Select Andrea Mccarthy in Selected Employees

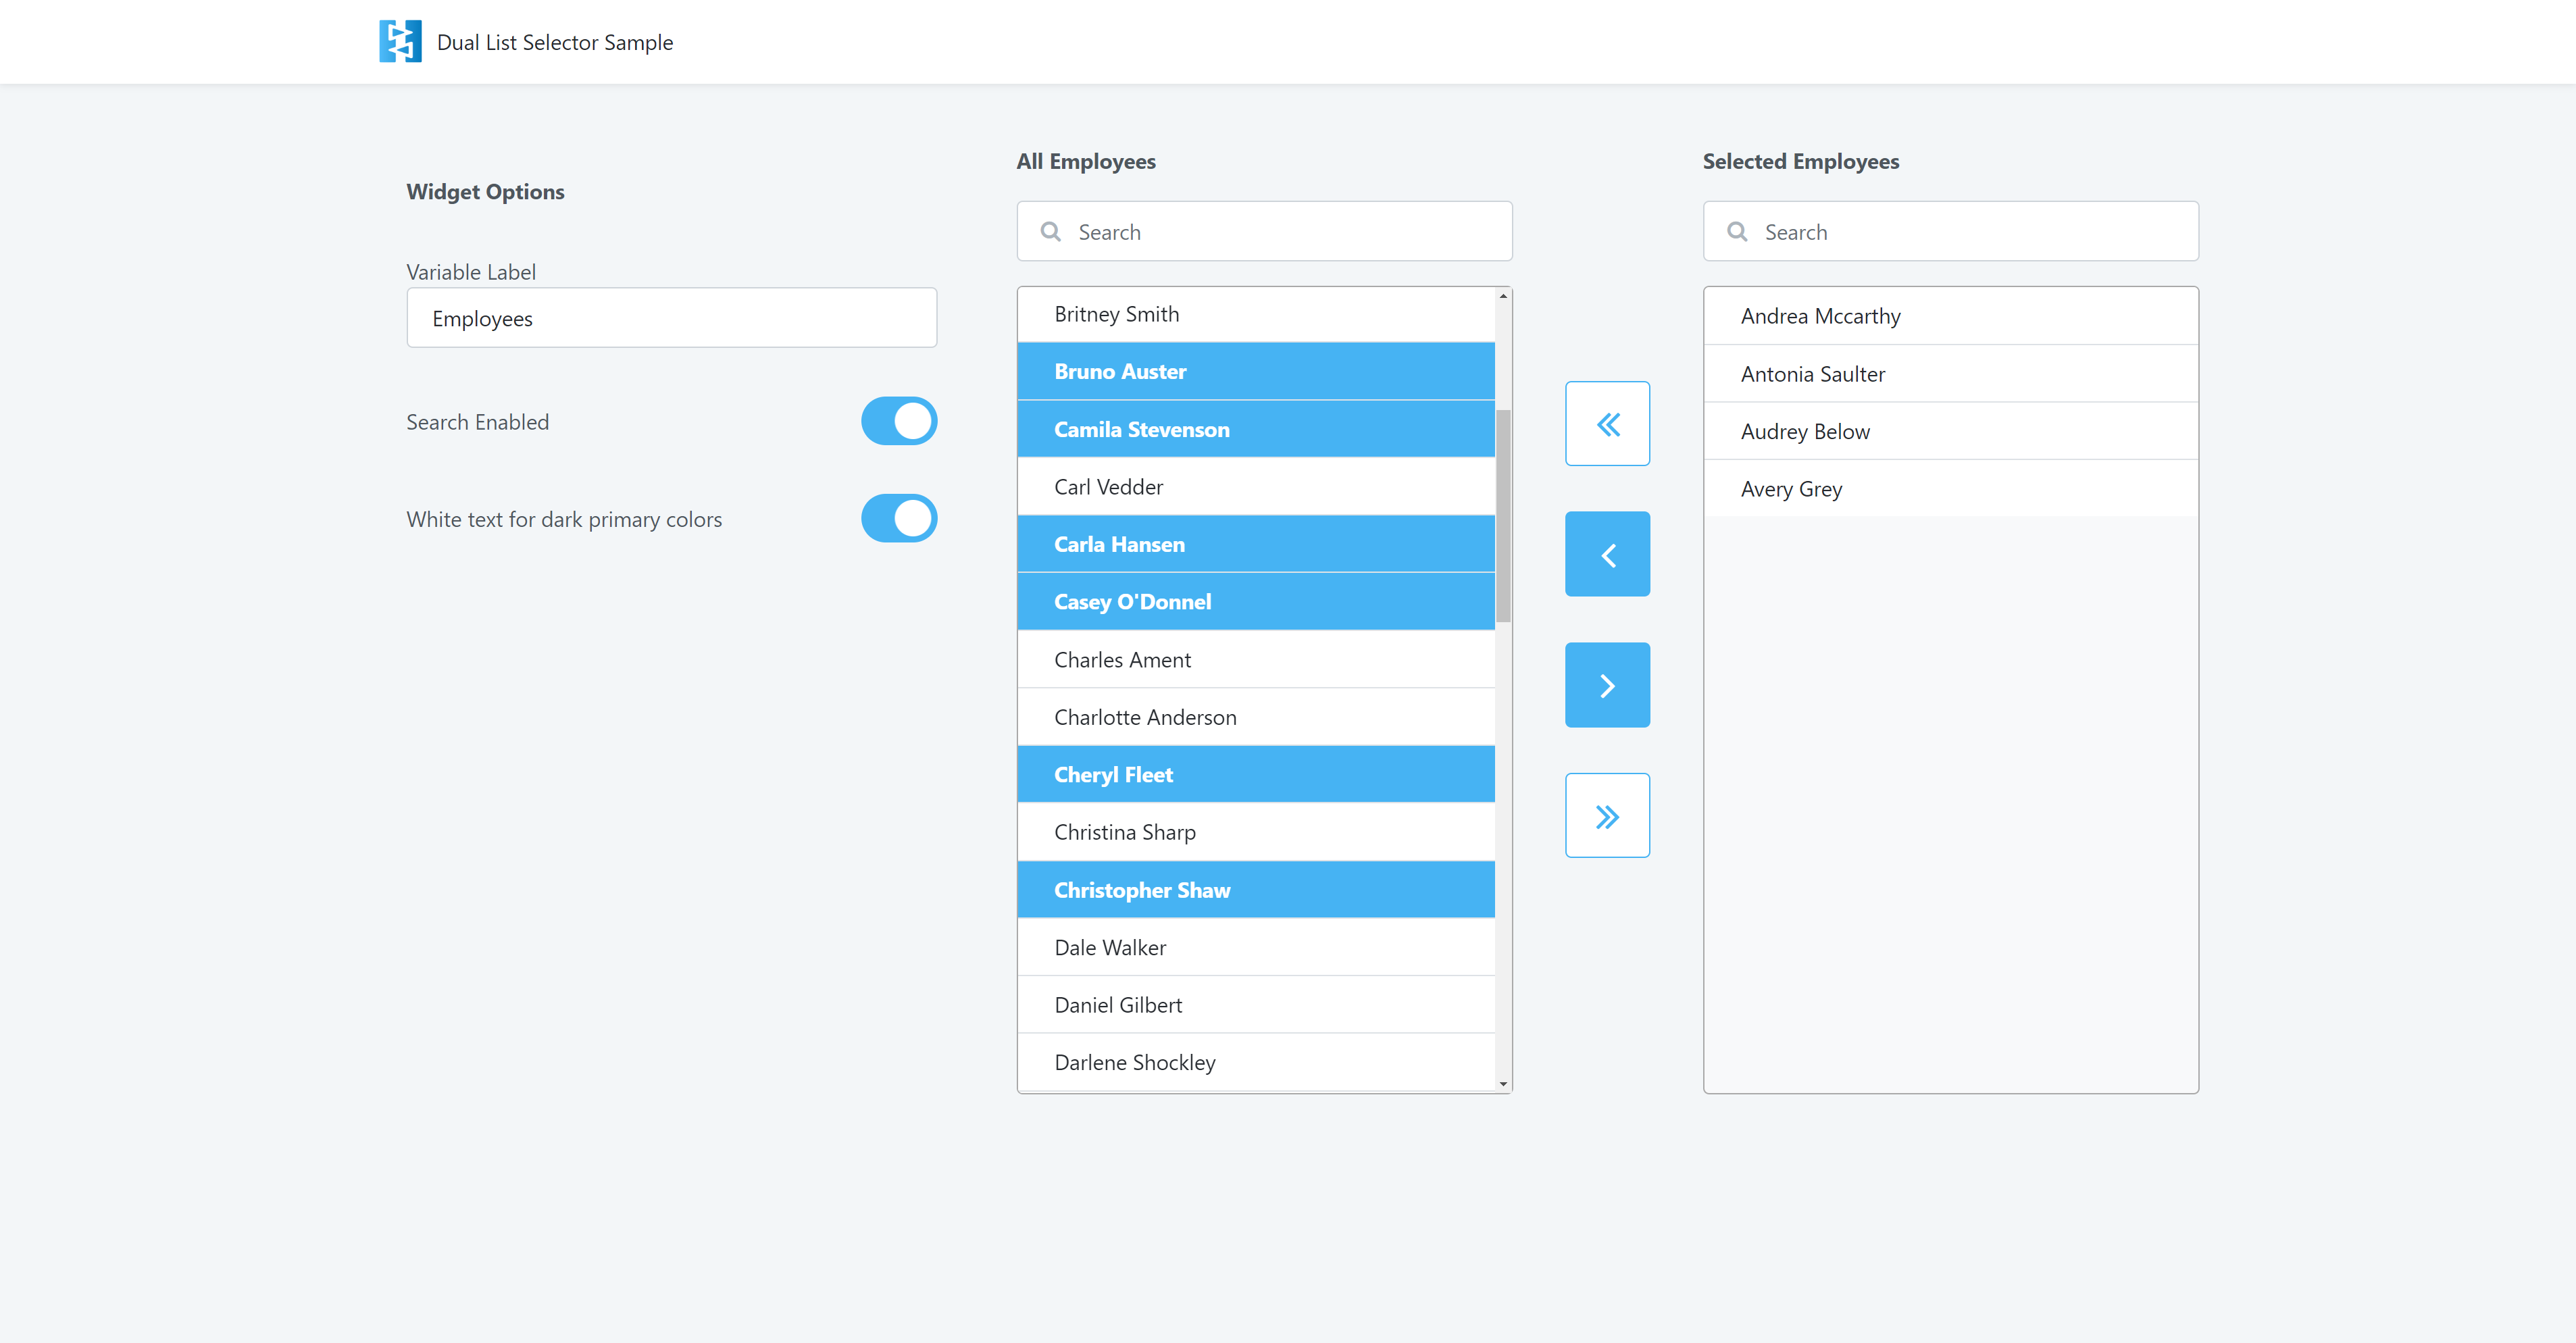point(1950,316)
